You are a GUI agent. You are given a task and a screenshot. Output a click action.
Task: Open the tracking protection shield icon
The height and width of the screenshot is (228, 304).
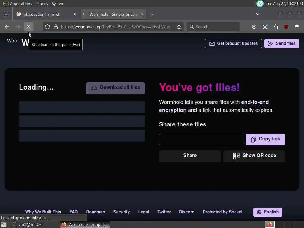pos(47,27)
